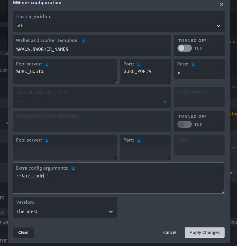Cancel the configuration changes

[170, 232]
